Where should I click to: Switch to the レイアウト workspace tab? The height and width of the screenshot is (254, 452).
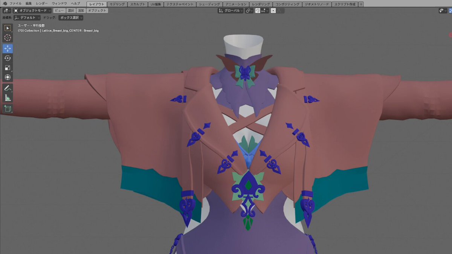[x=97, y=4]
